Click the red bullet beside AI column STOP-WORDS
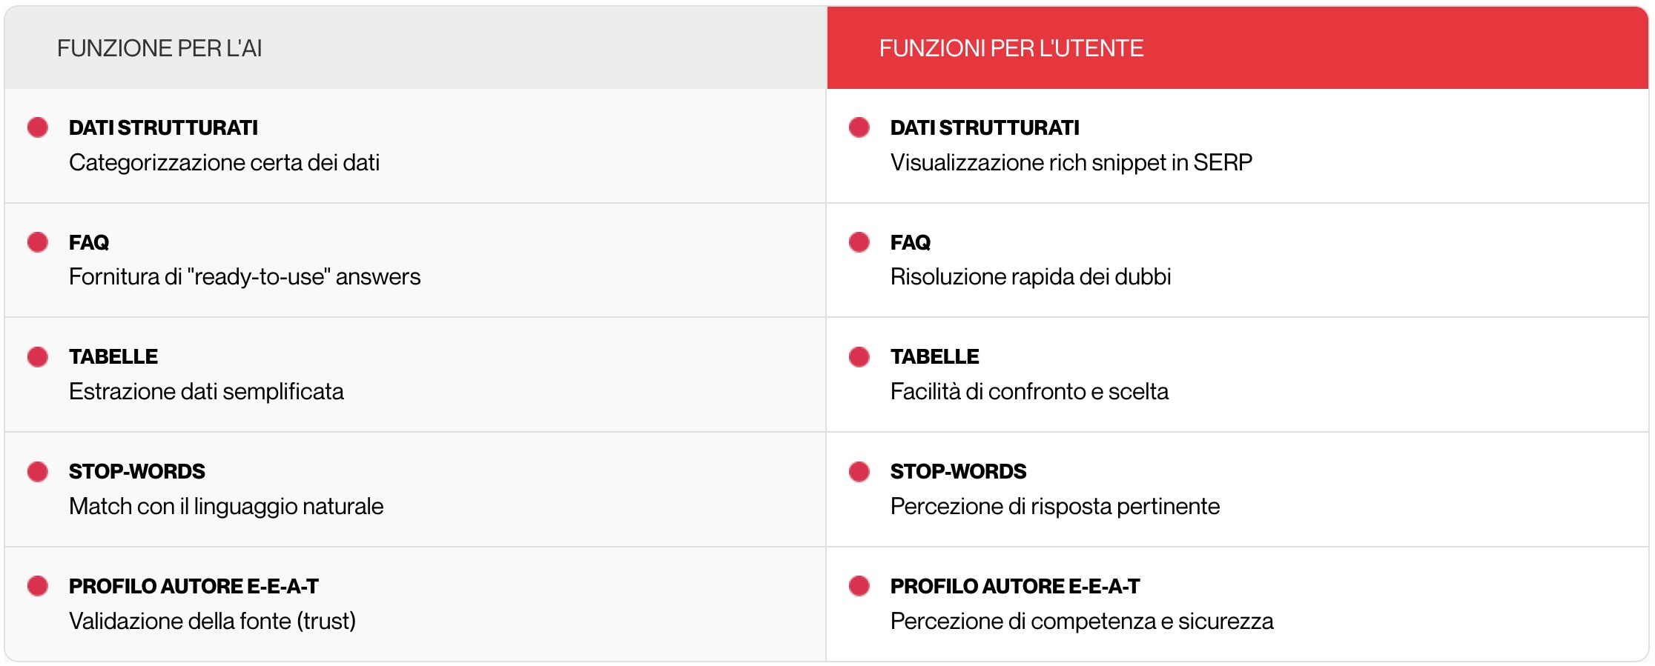This screenshot has width=1655, height=666. tap(38, 472)
